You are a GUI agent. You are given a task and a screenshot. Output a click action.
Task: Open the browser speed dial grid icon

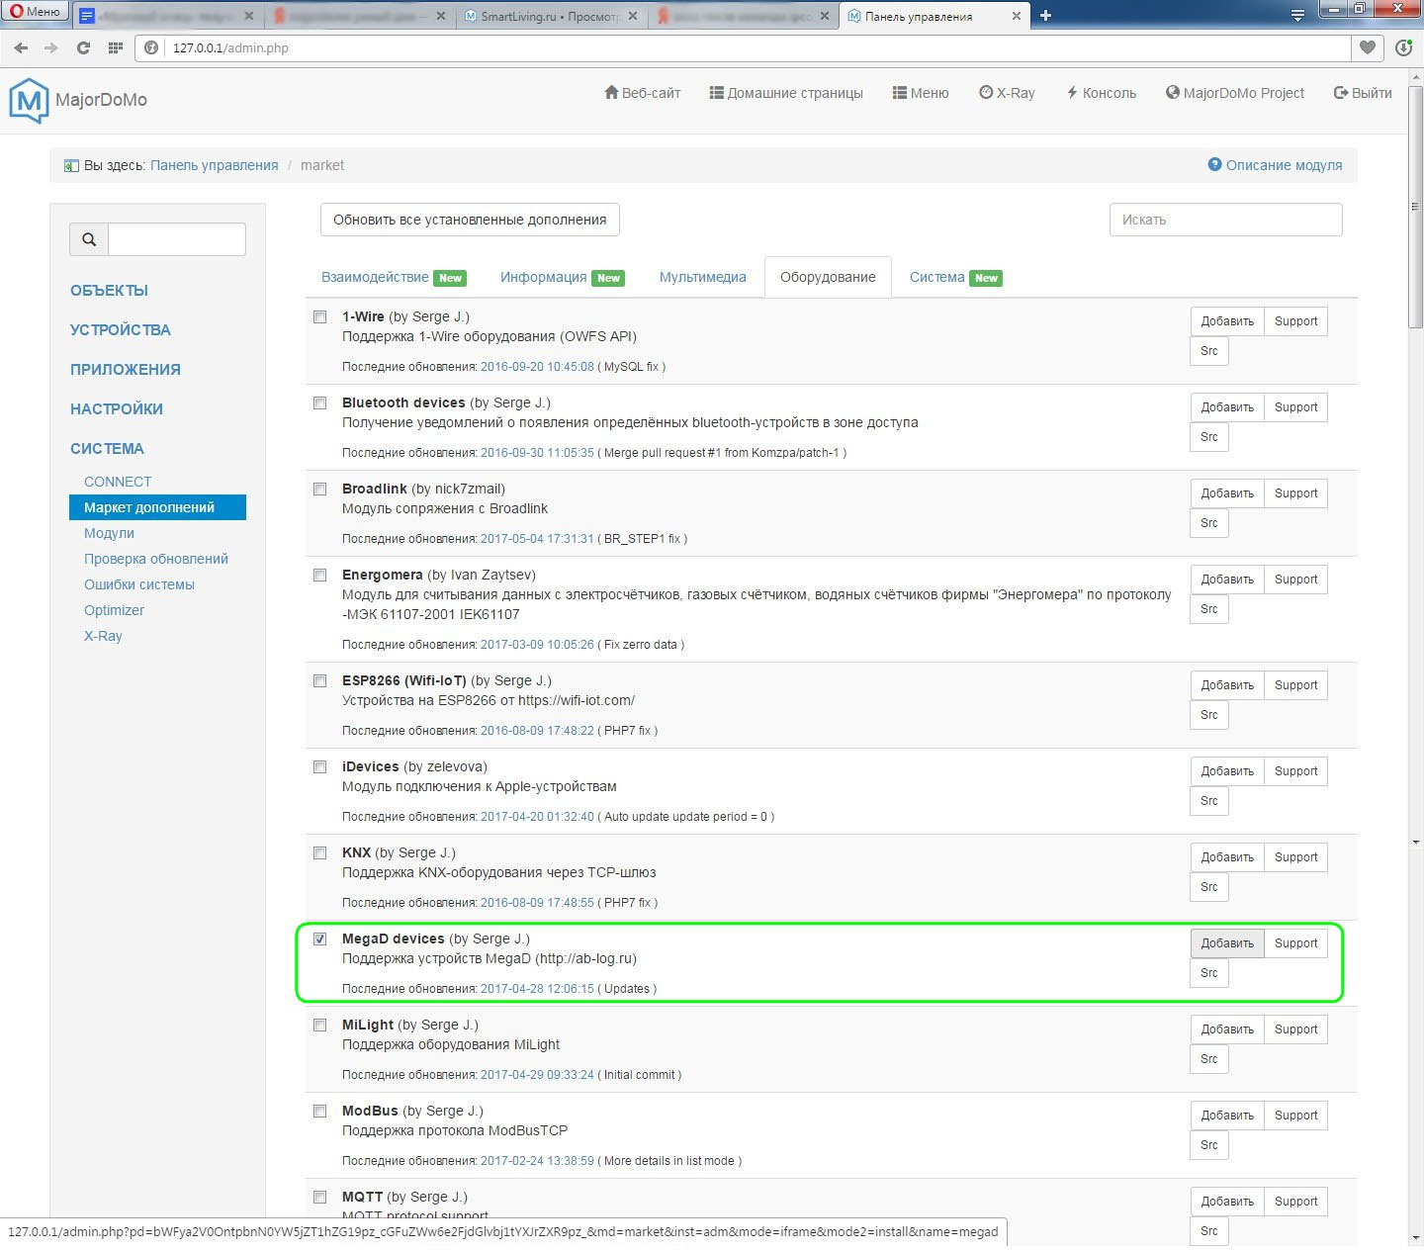(116, 47)
